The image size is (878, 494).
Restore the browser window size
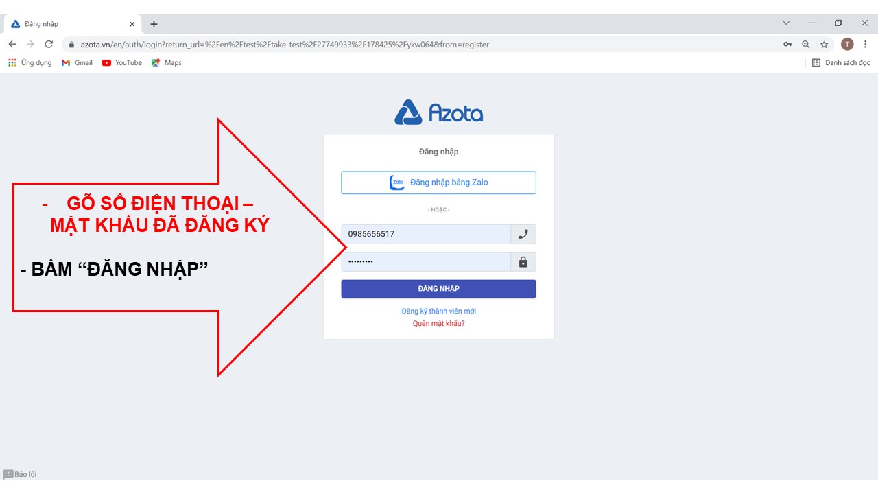tap(838, 23)
